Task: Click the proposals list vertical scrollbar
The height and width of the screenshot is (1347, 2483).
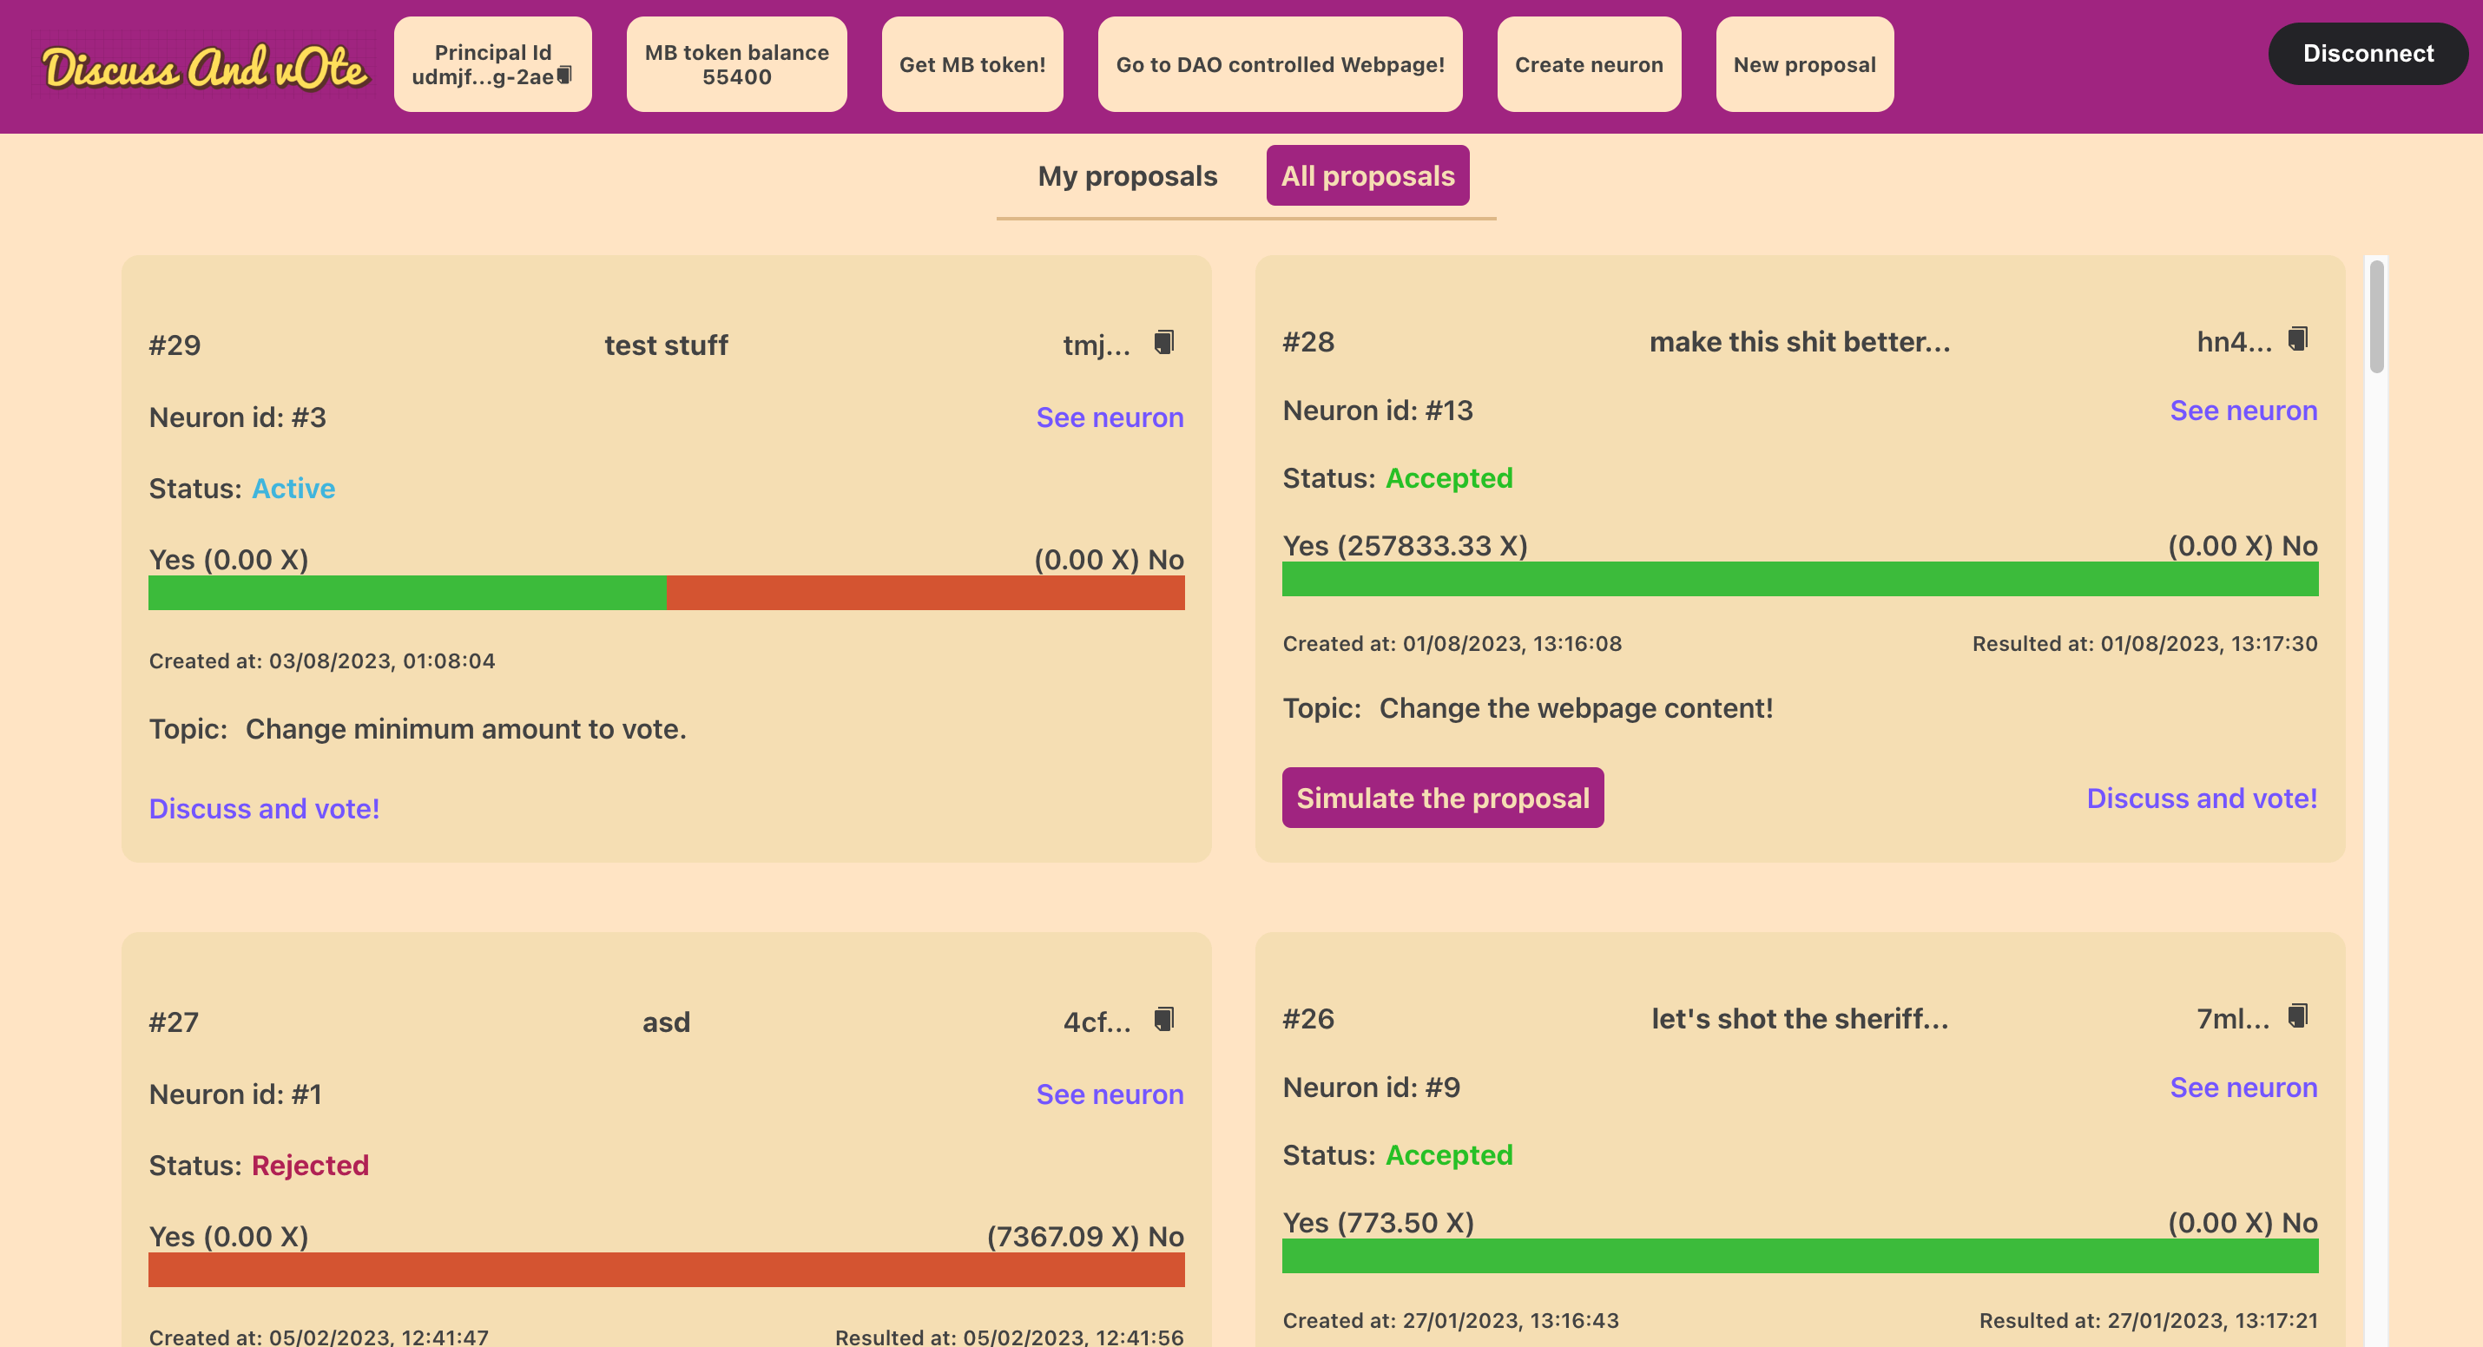Action: [x=2376, y=318]
